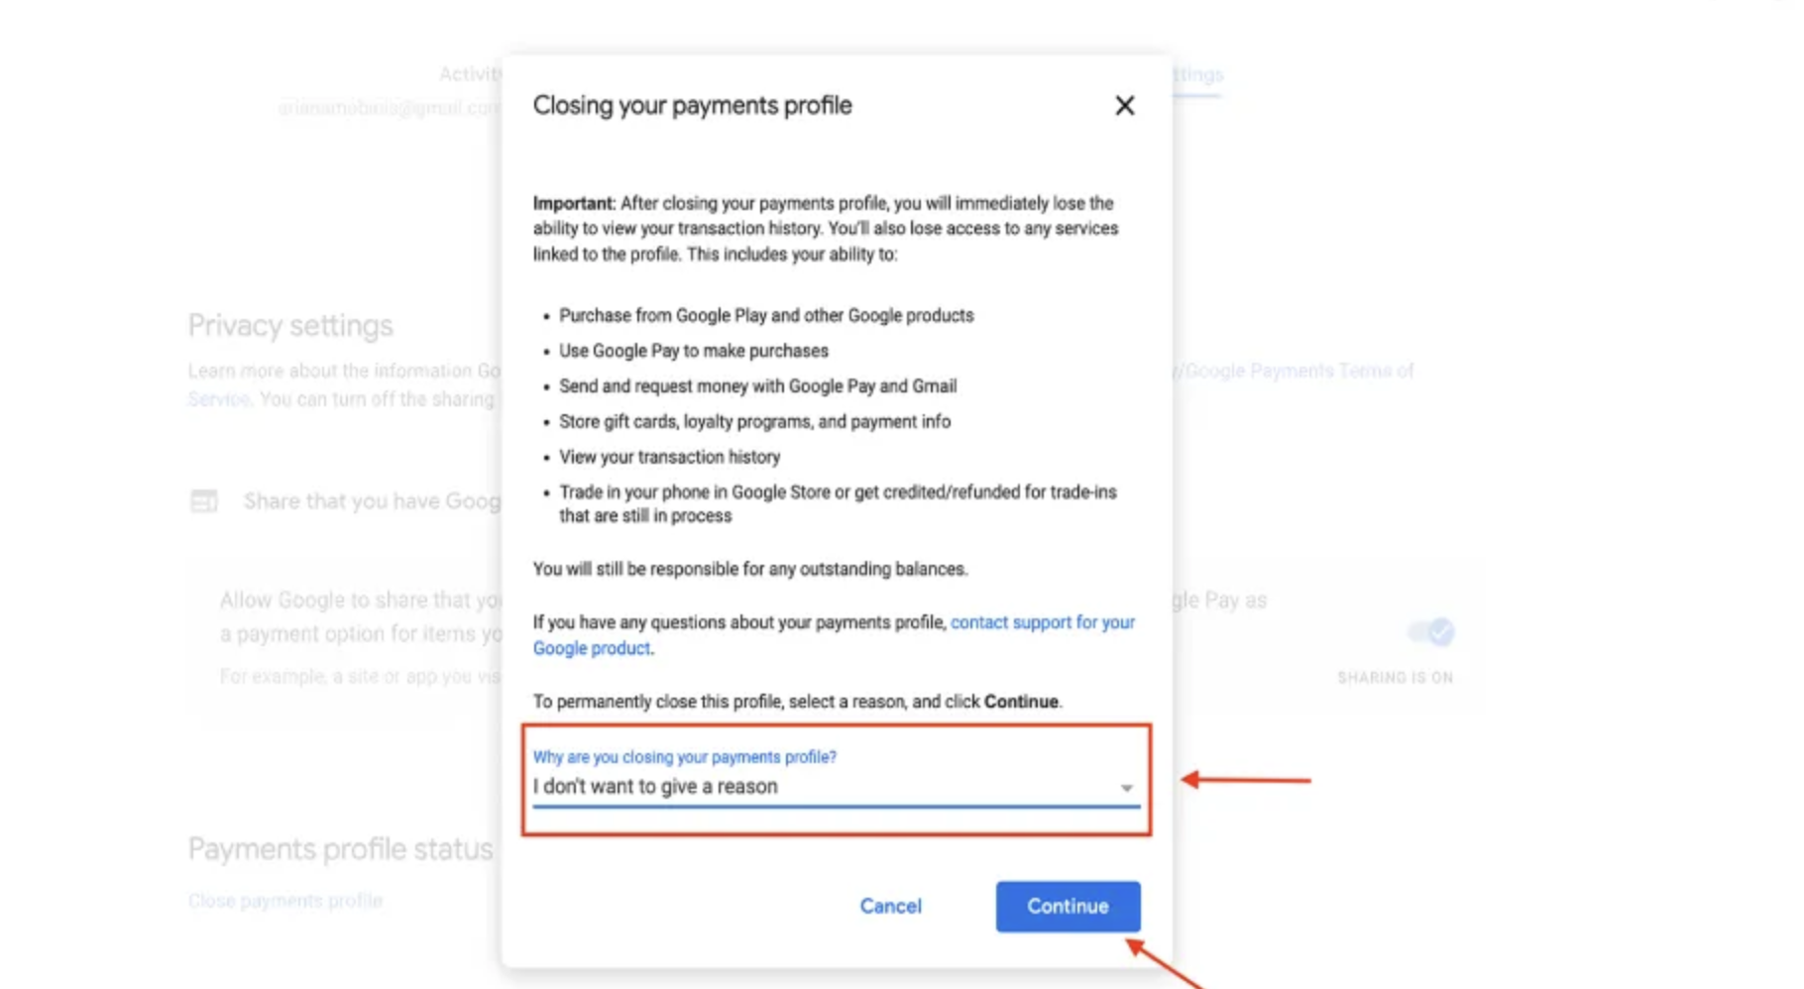This screenshot has width=1804, height=989.
Task: Click the "Service" link under Privacy settings
Action: (x=219, y=399)
